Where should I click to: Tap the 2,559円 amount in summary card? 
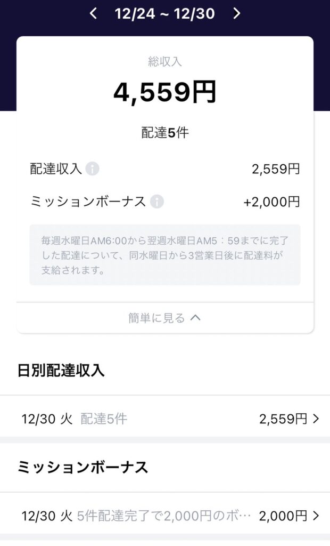[x=276, y=169]
